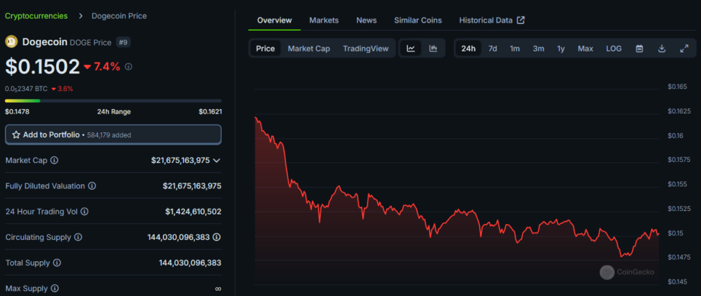Click the $0.1621 range high value
Viewport: 701px width, 296px height.
coord(210,111)
